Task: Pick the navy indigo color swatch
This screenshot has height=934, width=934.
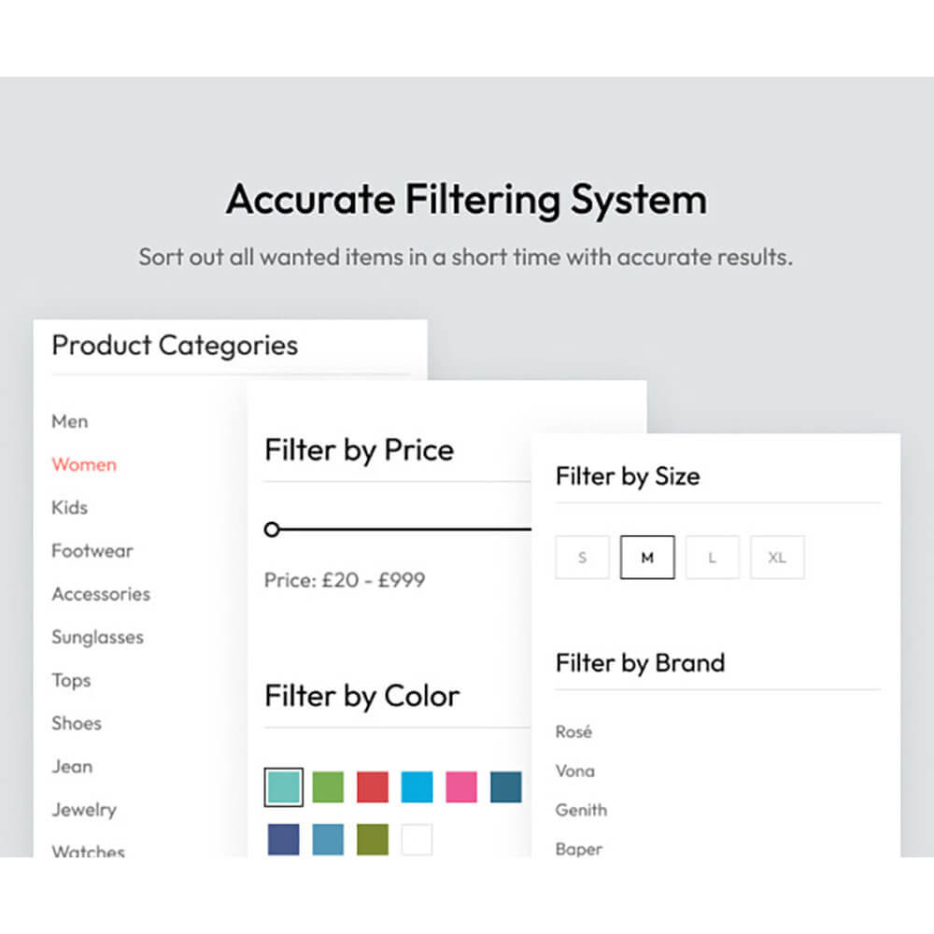Action: [284, 840]
